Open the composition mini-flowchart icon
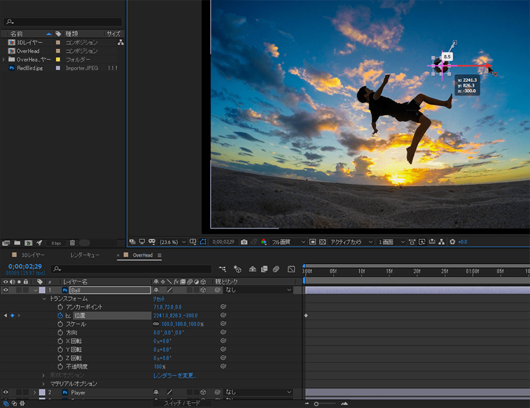The height and width of the screenshot is (408, 530). [224, 269]
